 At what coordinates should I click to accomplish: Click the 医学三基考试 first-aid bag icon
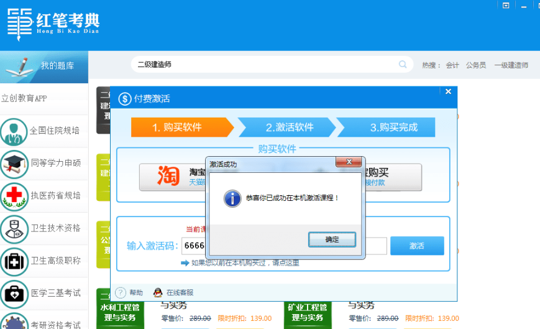(14, 294)
